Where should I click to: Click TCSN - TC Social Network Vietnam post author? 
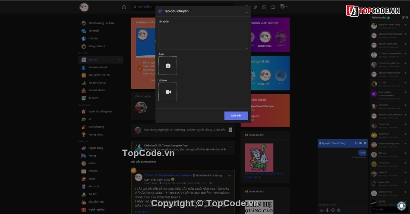(x=168, y=176)
